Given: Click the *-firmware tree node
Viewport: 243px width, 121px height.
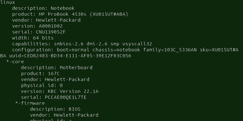Looking at the screenshot, I should point(30,103).
